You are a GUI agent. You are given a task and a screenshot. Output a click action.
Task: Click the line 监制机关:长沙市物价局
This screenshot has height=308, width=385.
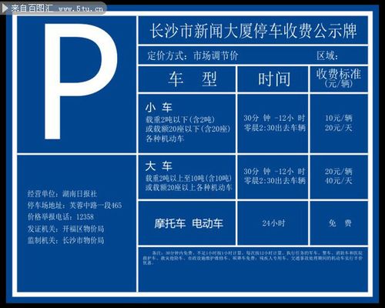[65, 240]
